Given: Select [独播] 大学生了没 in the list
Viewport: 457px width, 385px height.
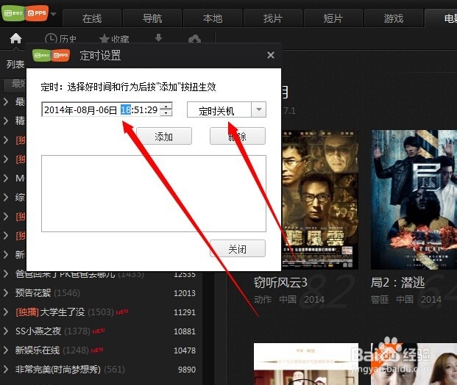Looking at the screenshot, I should coord(50,312).
